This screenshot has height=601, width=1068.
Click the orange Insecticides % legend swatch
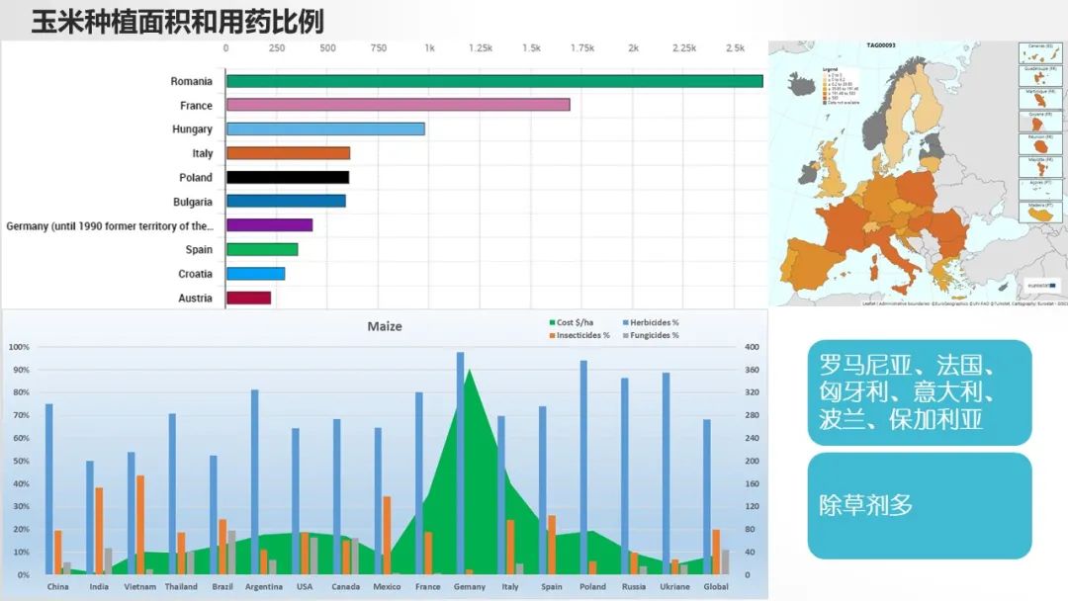553,335
